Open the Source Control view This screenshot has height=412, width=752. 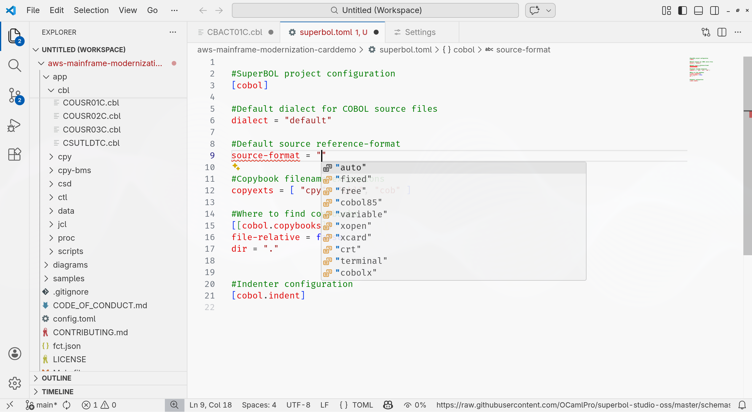point(15,95)
